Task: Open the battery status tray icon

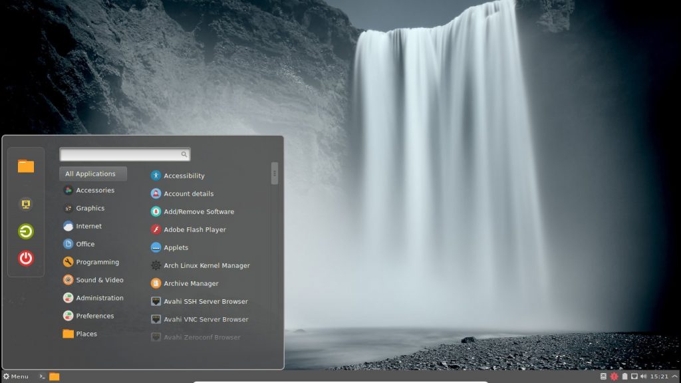Action: [x=624, y=376]
